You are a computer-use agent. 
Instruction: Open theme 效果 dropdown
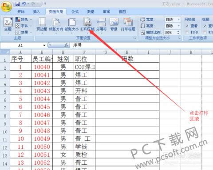coord(24,32)
